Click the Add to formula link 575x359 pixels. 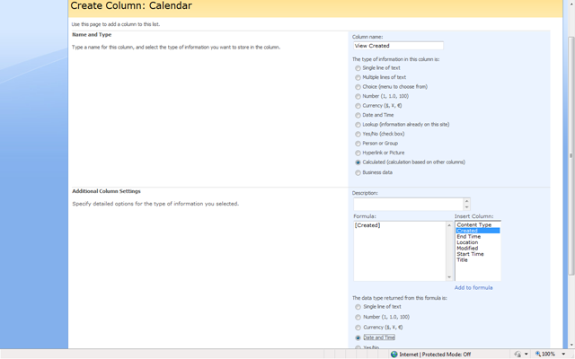point(473,287)
